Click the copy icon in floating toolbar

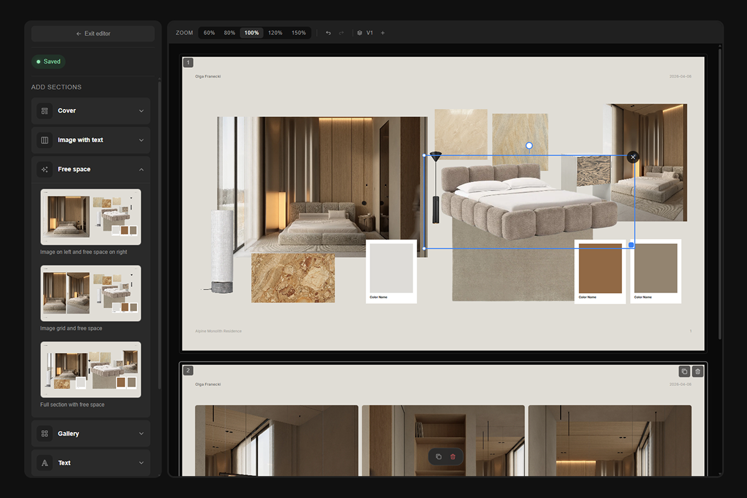[438, 457]
